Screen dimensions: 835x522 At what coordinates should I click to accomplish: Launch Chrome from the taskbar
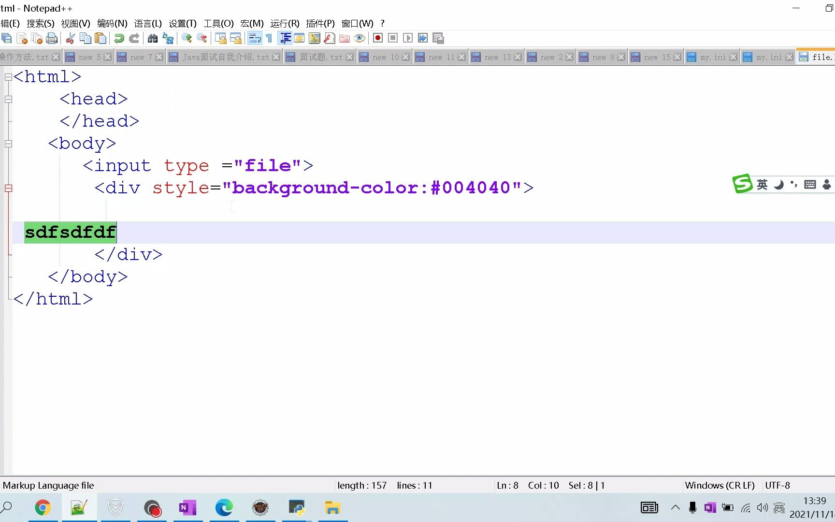pyautogui.click(x=43, y=508)
